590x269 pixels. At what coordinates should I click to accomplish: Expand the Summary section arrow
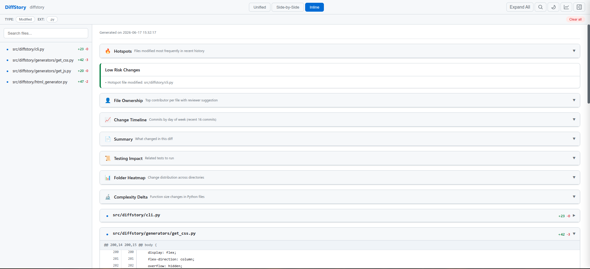pyautogui.click(x=574, y=139)
